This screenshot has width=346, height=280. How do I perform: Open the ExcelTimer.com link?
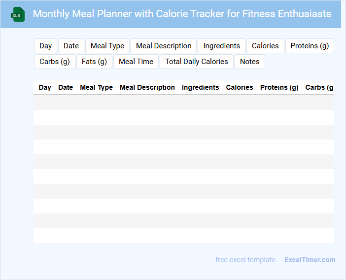pyautogui.click(x=310, y=260)
